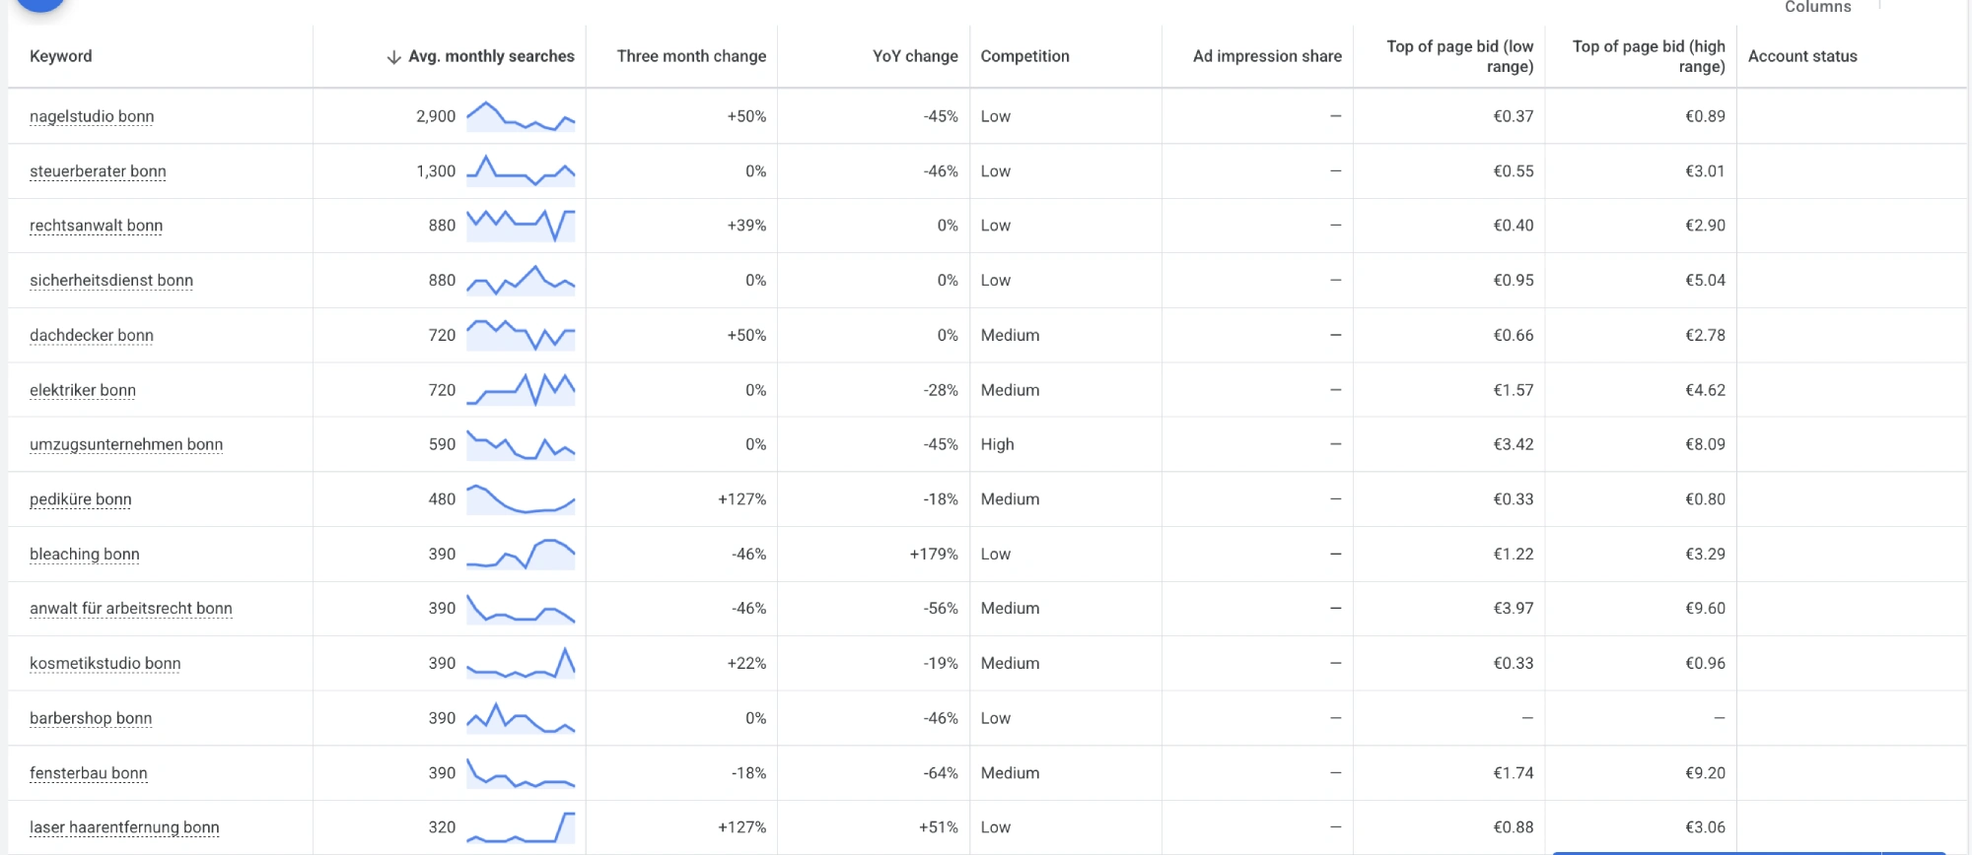Click the anwalt für arbeitsrecht bonn keyword
The image size is (1972, 855).
point(131,609)
